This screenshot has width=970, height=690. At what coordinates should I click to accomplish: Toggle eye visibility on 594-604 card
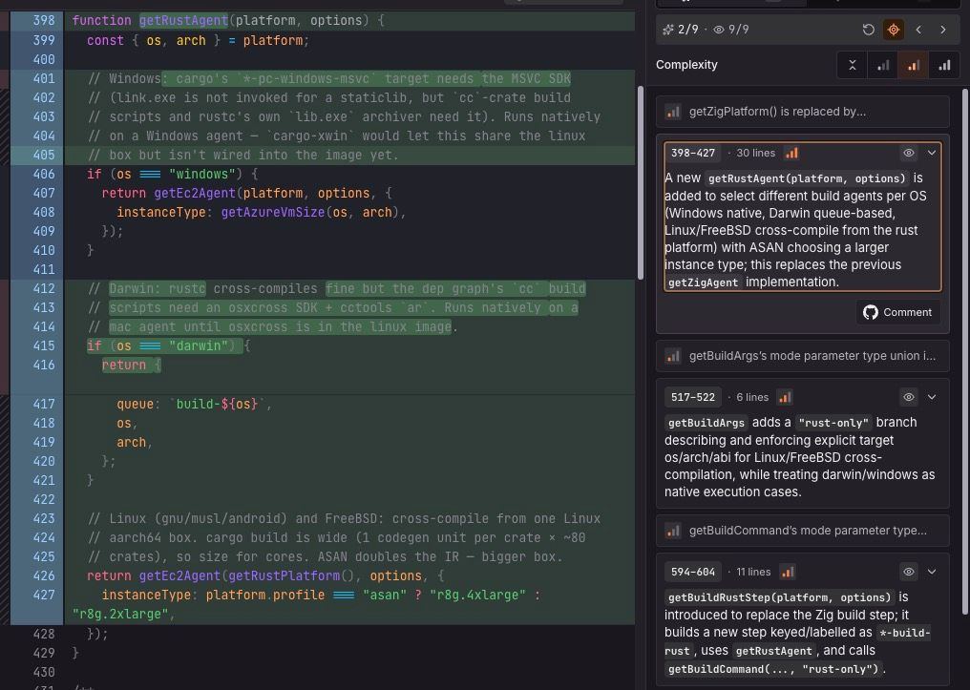(x=908, y=572)
